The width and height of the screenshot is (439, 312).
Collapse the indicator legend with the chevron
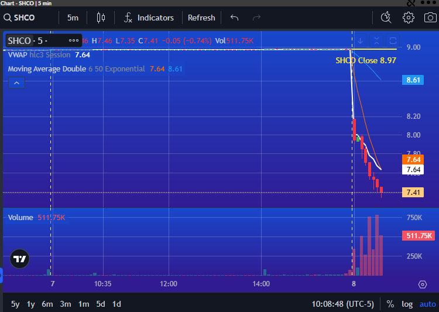point(17,83)
